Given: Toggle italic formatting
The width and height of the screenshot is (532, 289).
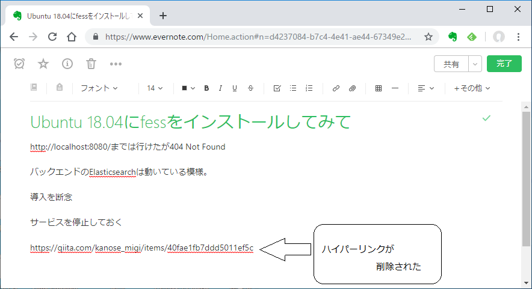Looking at the screenshot, I should [x=220, y=88].
